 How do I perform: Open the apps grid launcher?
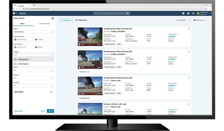click(193, 14)
